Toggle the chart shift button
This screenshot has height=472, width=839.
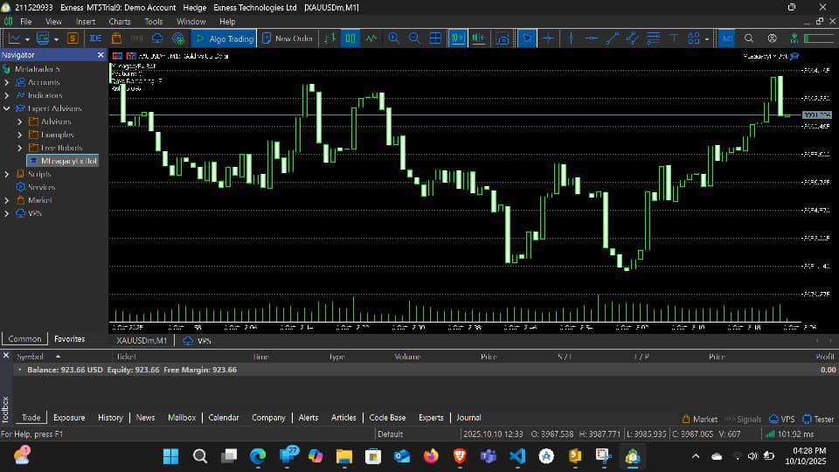tap(479, 38)
